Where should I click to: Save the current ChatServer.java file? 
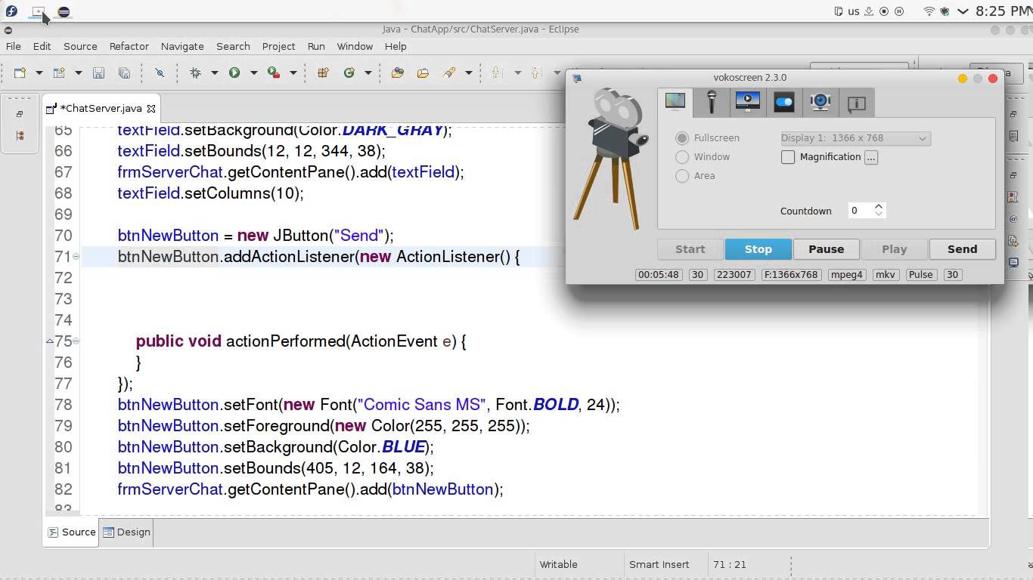[x=98, y=72]
